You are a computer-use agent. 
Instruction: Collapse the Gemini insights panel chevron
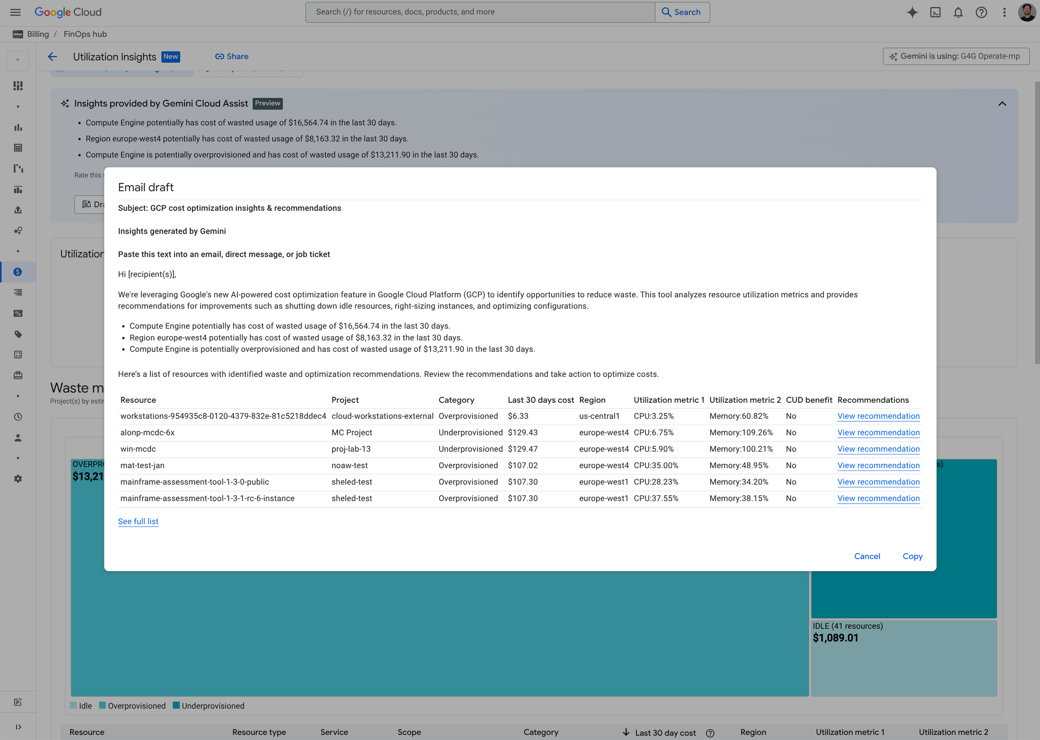(1002, 104)
